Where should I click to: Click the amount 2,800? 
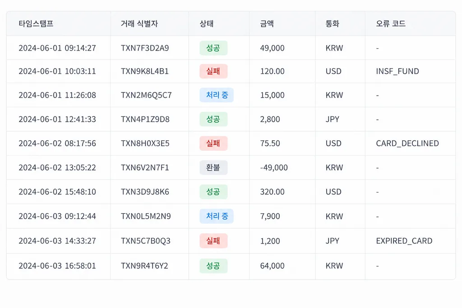pos(270,119)
